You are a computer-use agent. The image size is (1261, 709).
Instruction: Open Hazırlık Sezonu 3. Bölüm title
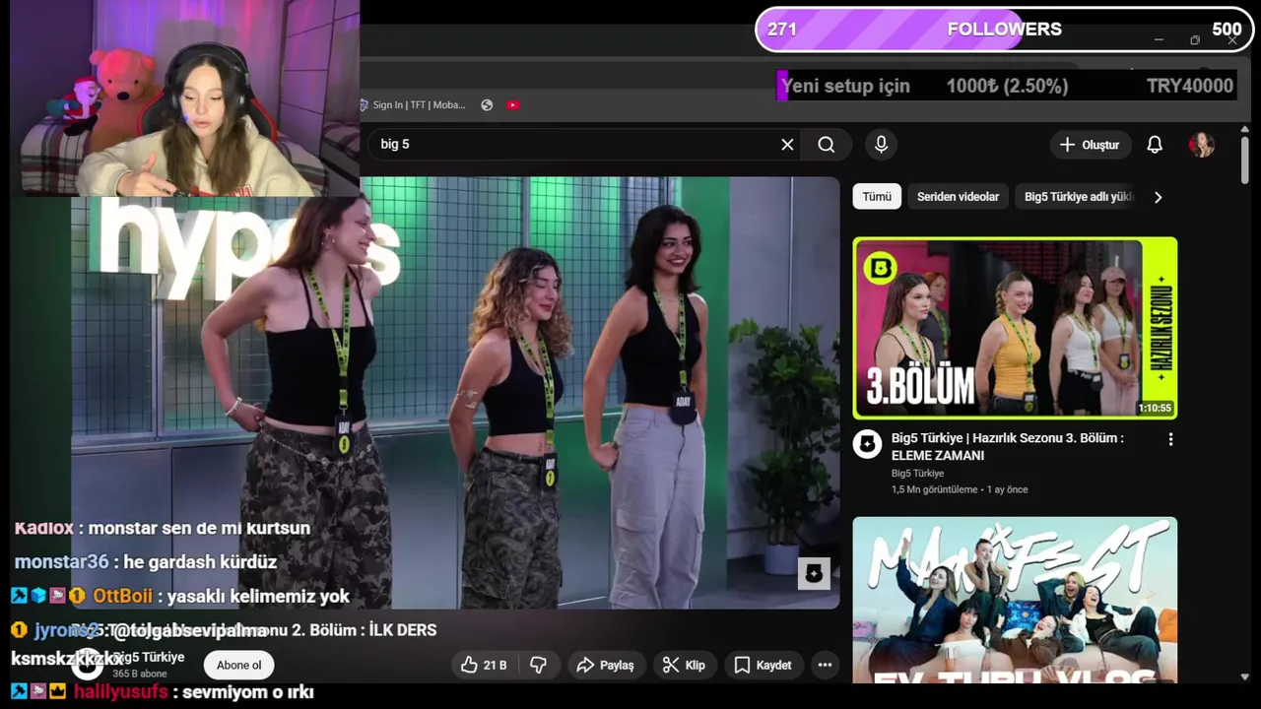(1007, 447)
